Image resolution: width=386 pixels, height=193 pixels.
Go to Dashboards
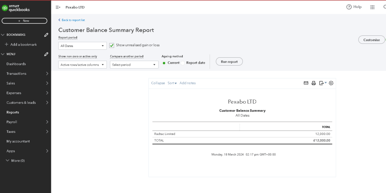(x=16, y=64)
